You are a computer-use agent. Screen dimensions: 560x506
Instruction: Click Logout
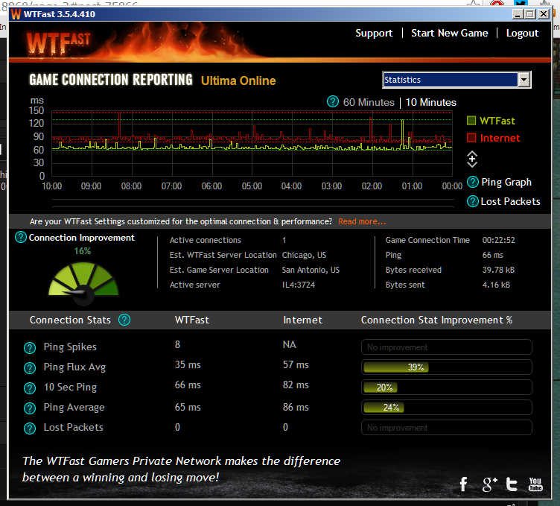522,33
